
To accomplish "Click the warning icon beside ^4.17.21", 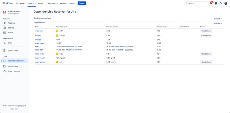I will tap(57, 35).
